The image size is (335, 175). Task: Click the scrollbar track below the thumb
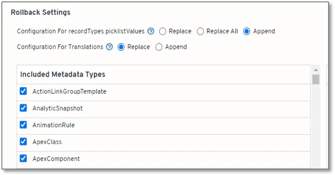tap(316, 126)
